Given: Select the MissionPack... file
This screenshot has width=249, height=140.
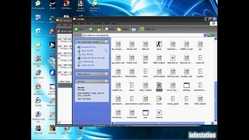Looking at the screenshot, I should (x=132, y=73).
